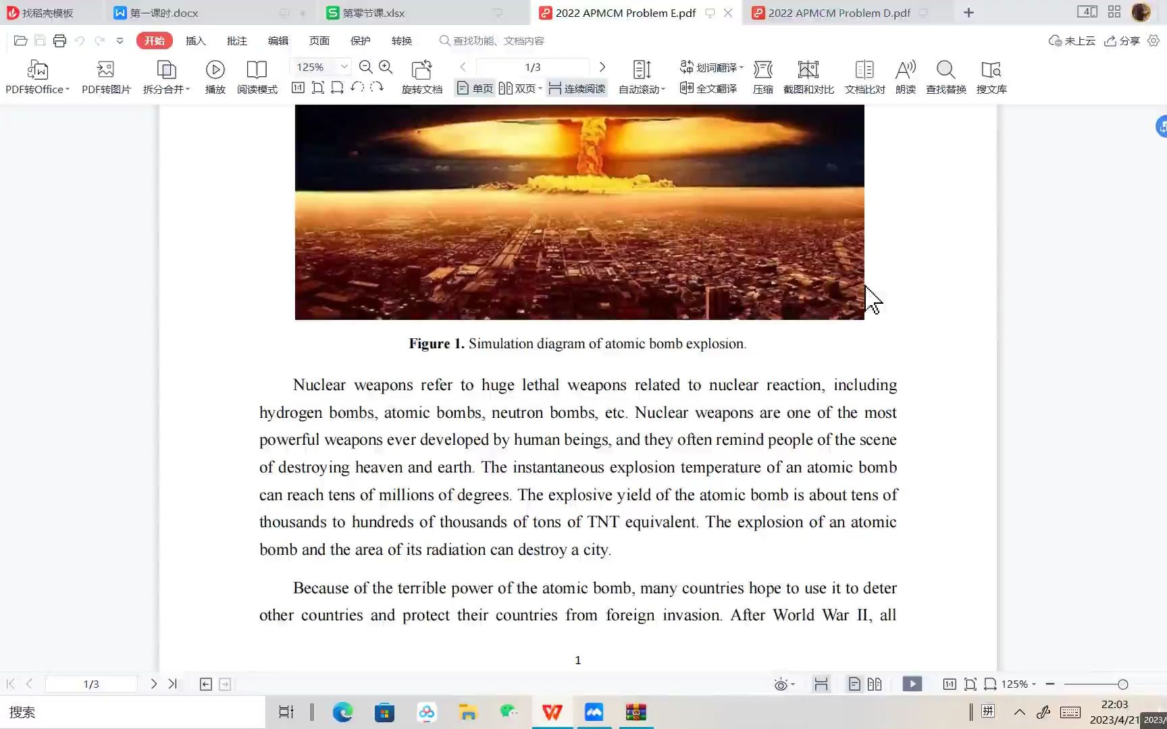Go to last page using bottom bar icon

pyautogui.click(x=173, y=684)
